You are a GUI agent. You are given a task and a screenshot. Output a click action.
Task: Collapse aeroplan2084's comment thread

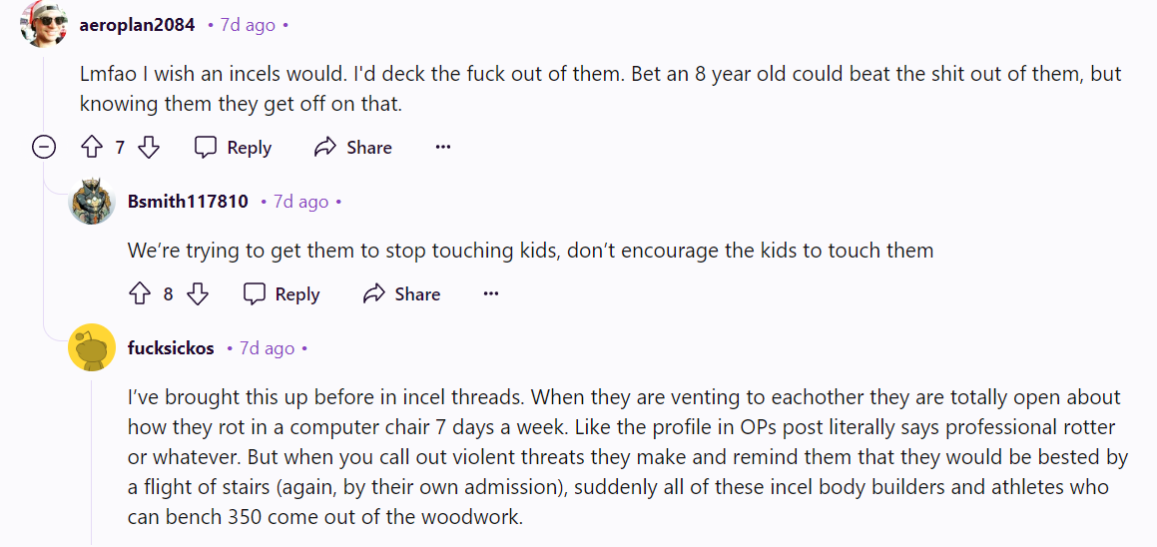click(44, 148)
